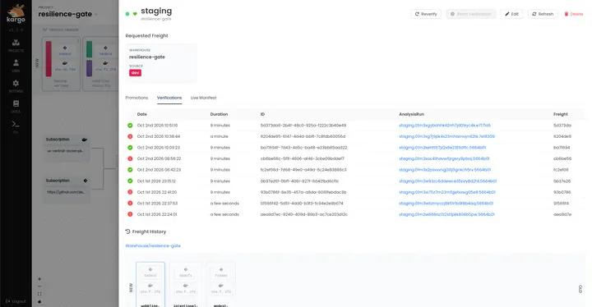
Task: Open Projects in the Kargo sidebar
Action: (x=16, y=45)
